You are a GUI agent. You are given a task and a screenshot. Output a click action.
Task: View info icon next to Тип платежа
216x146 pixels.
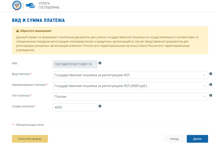click(x=211, y=95)
